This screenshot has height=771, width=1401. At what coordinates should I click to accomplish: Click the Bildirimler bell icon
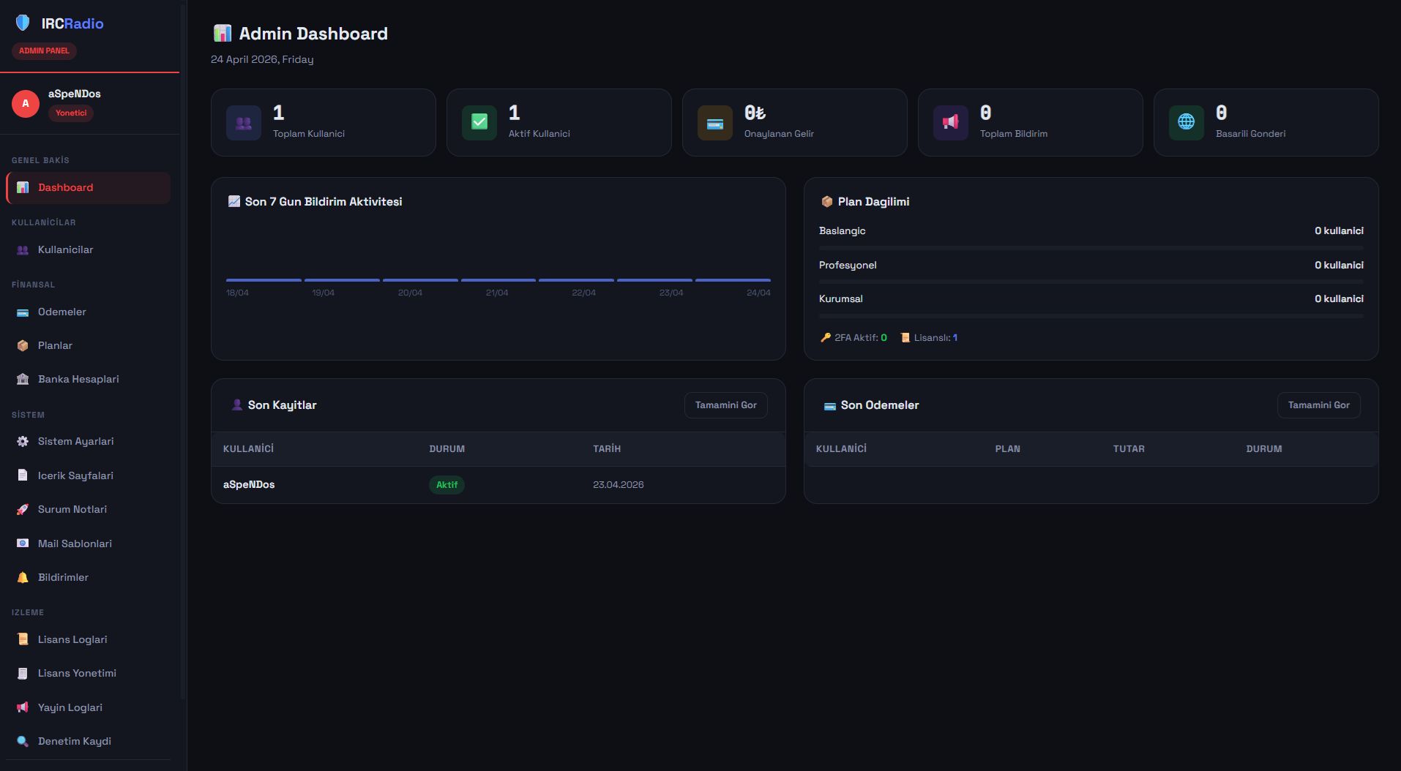23,578
